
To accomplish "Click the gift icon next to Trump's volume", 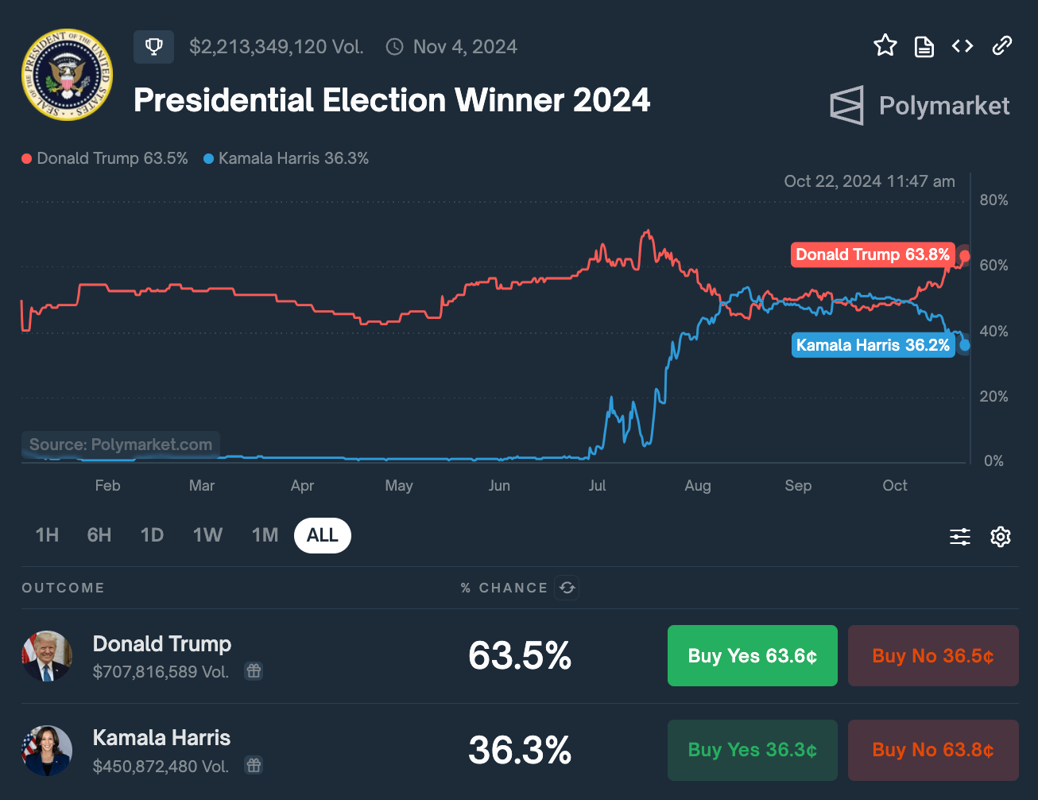I will (x=254, y=671).
